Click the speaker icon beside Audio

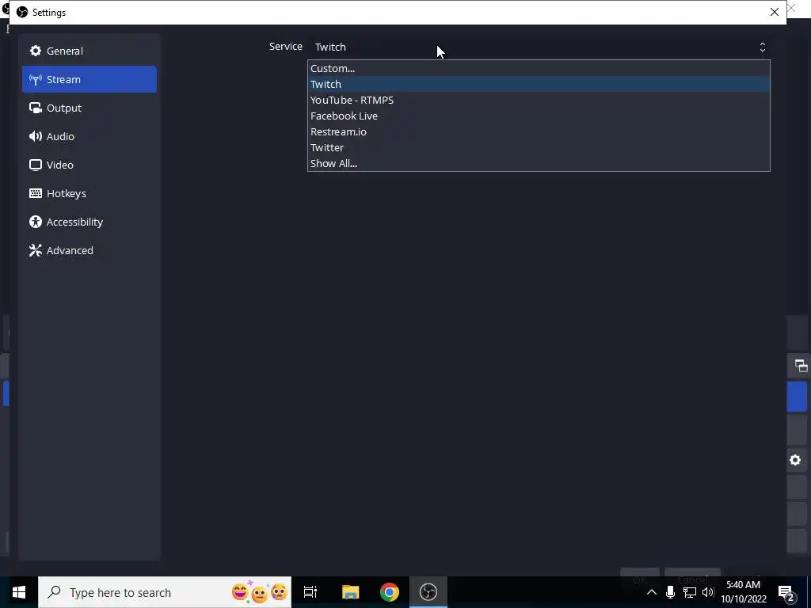[35, 136]
